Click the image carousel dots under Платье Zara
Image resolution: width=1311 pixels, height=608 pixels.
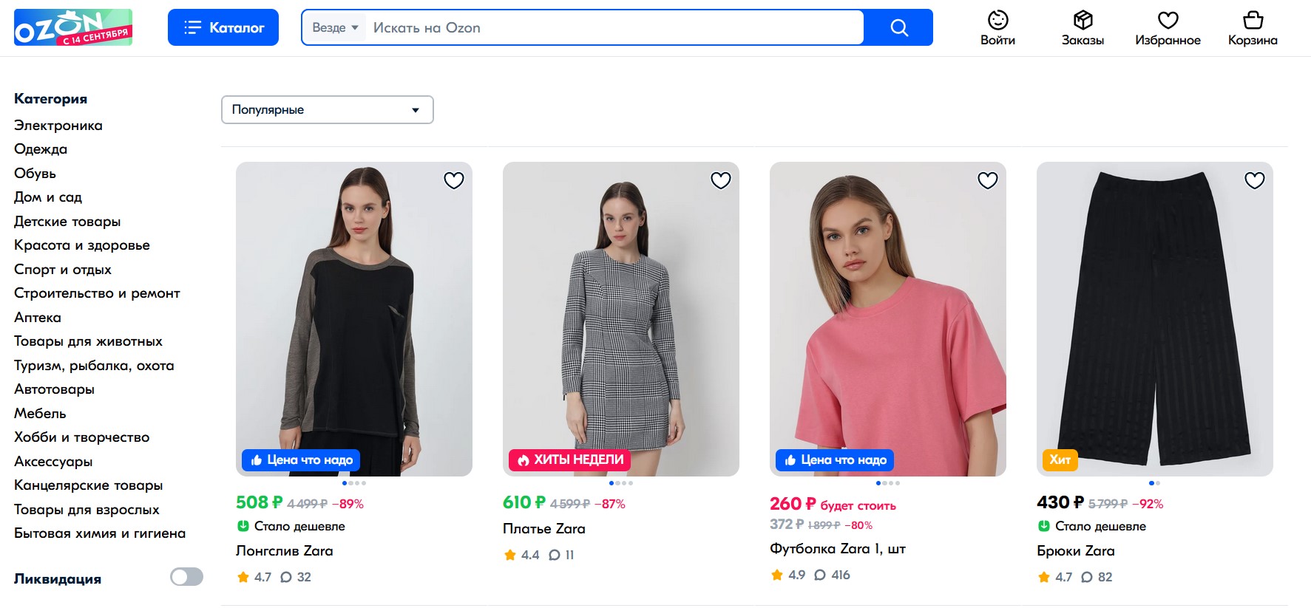[x=620, y=483]
